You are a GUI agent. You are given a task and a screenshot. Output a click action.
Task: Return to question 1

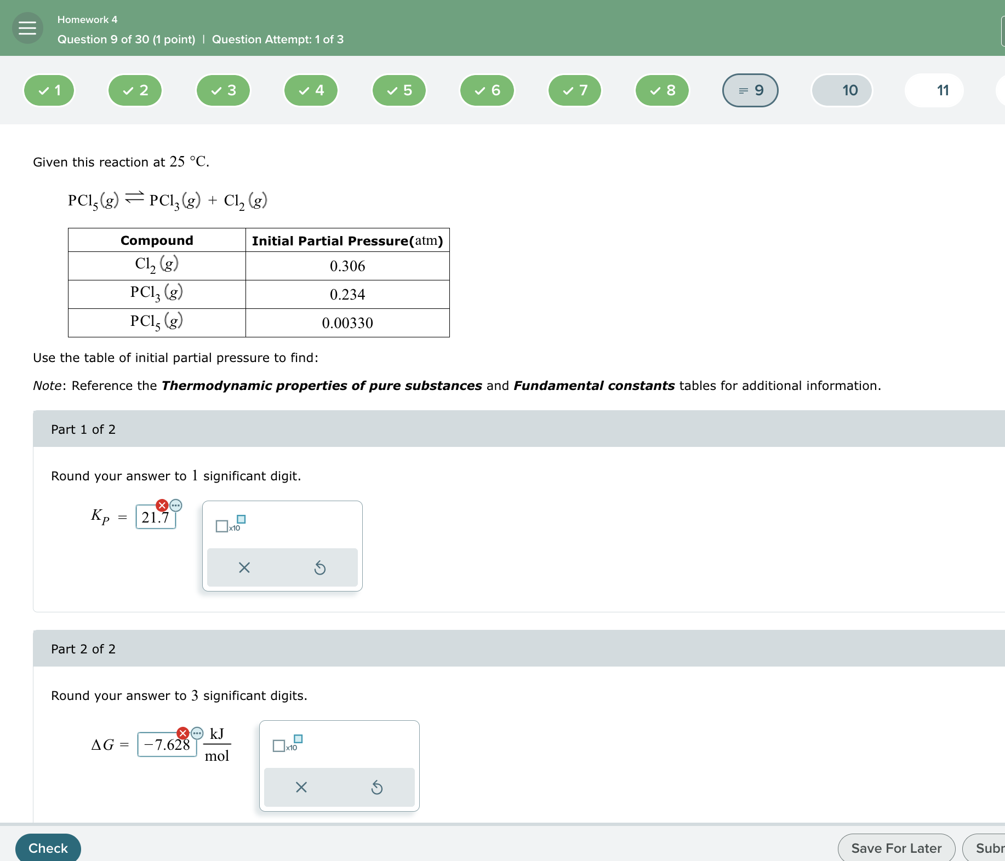tap(49, 90)
